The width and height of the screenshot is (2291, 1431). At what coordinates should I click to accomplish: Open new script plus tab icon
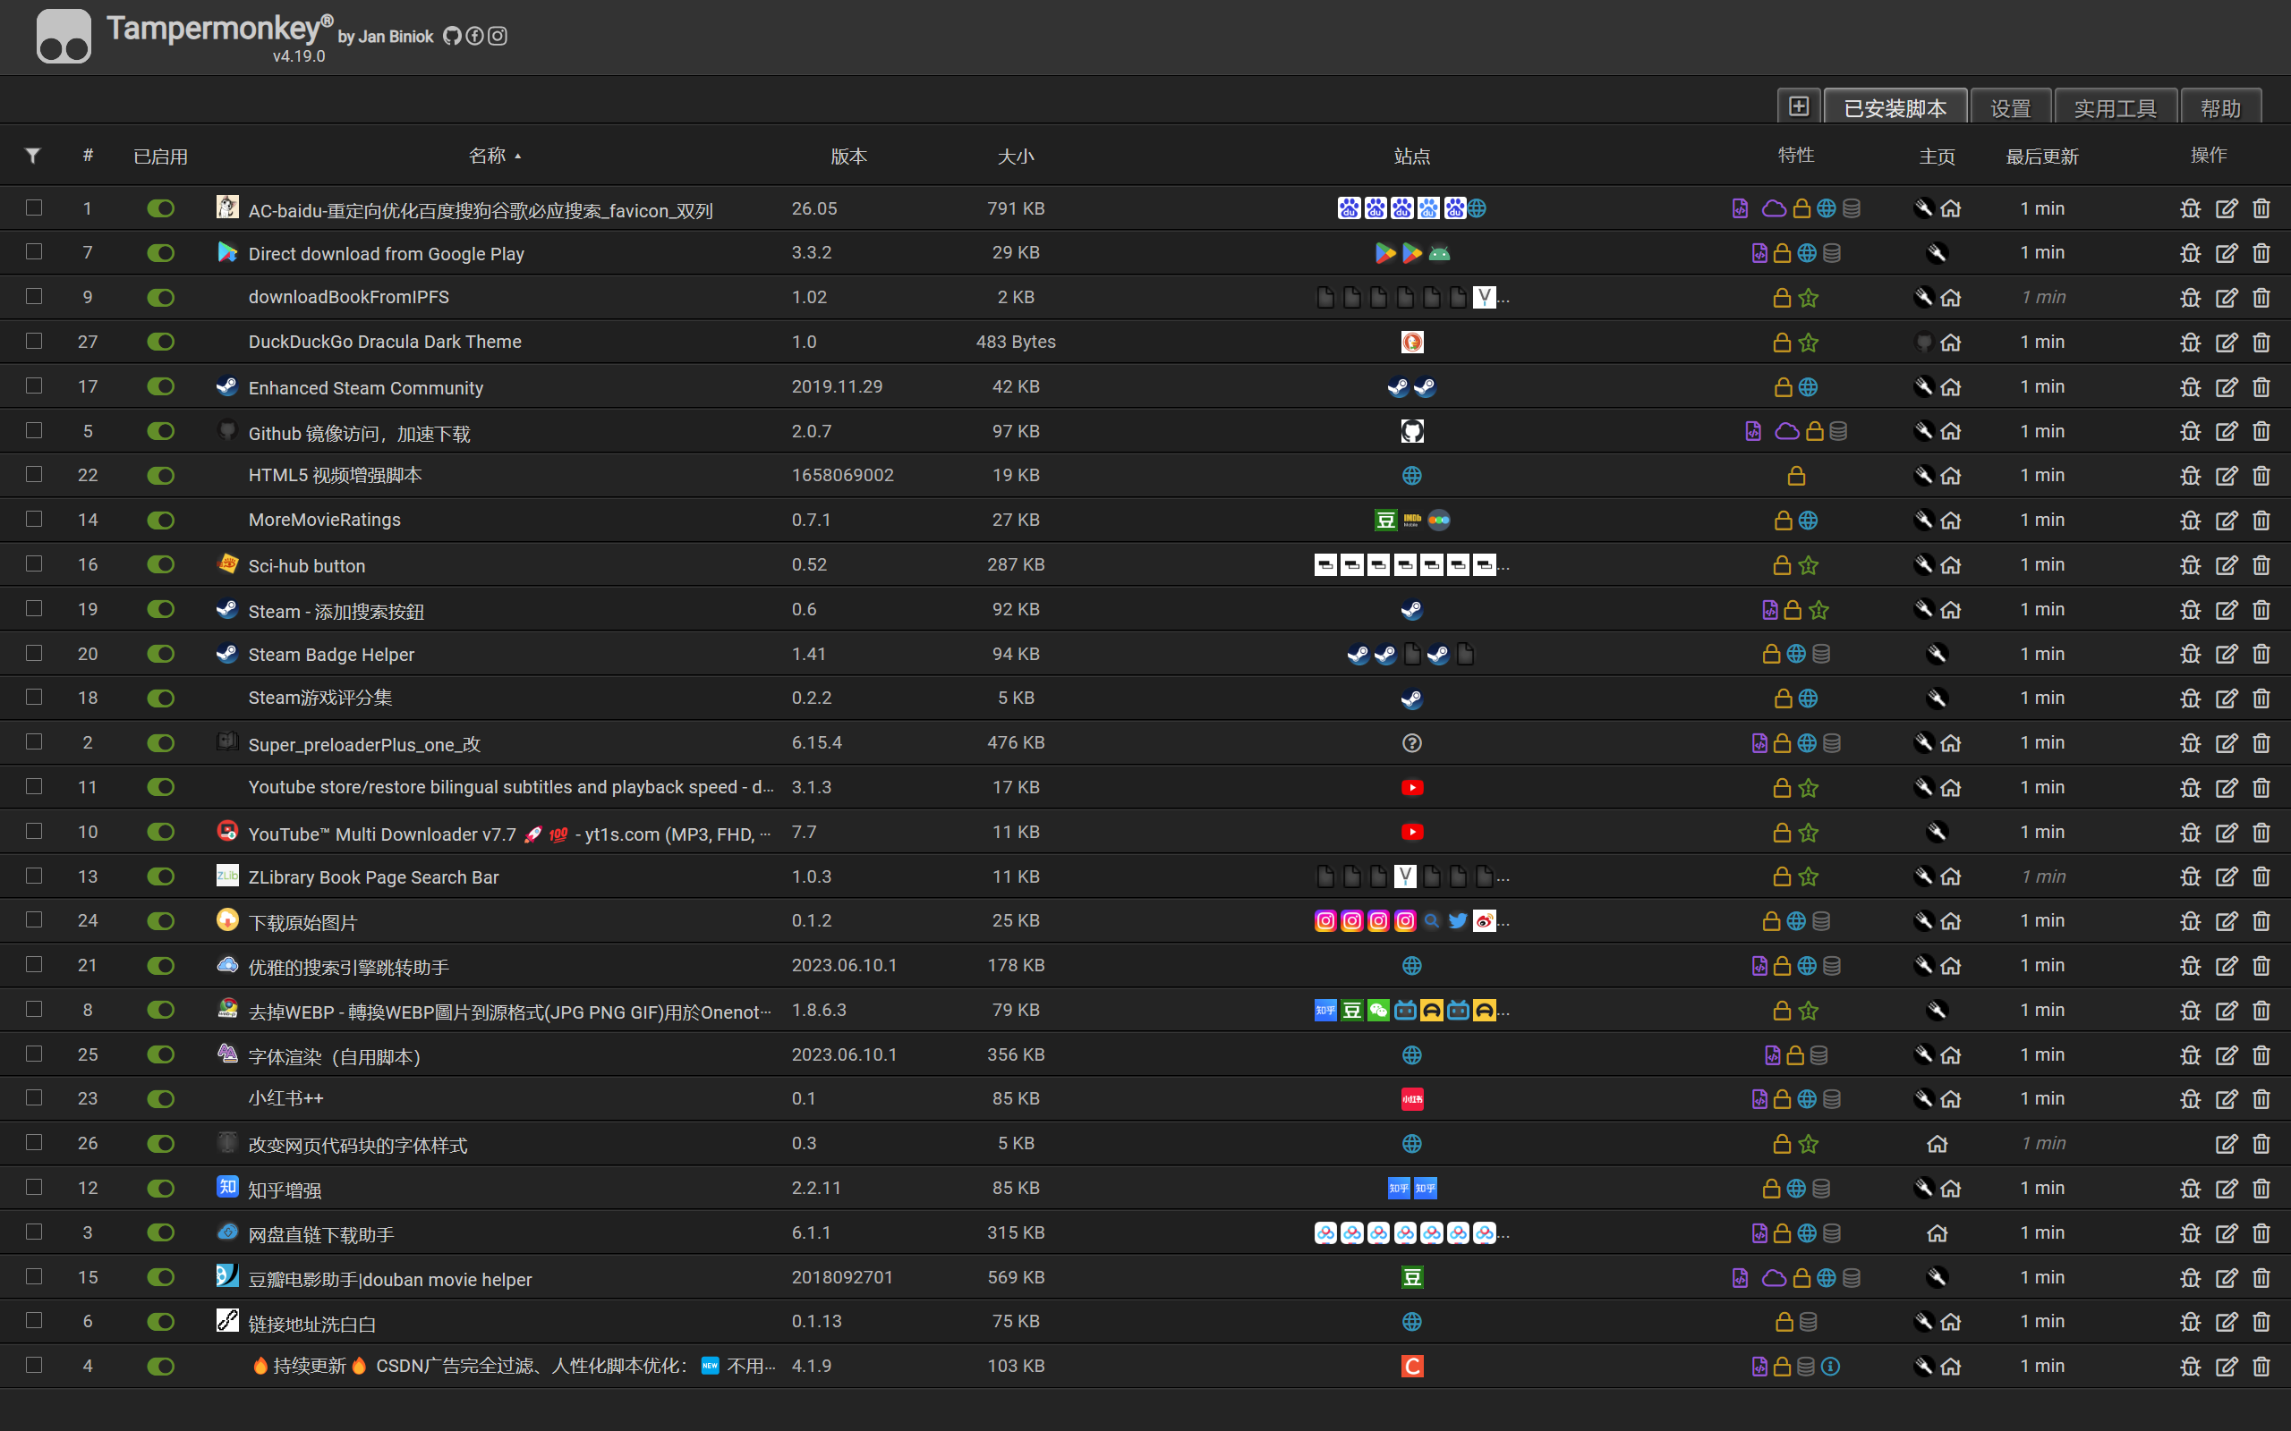pyautogui.click(x=1799, y=107)
